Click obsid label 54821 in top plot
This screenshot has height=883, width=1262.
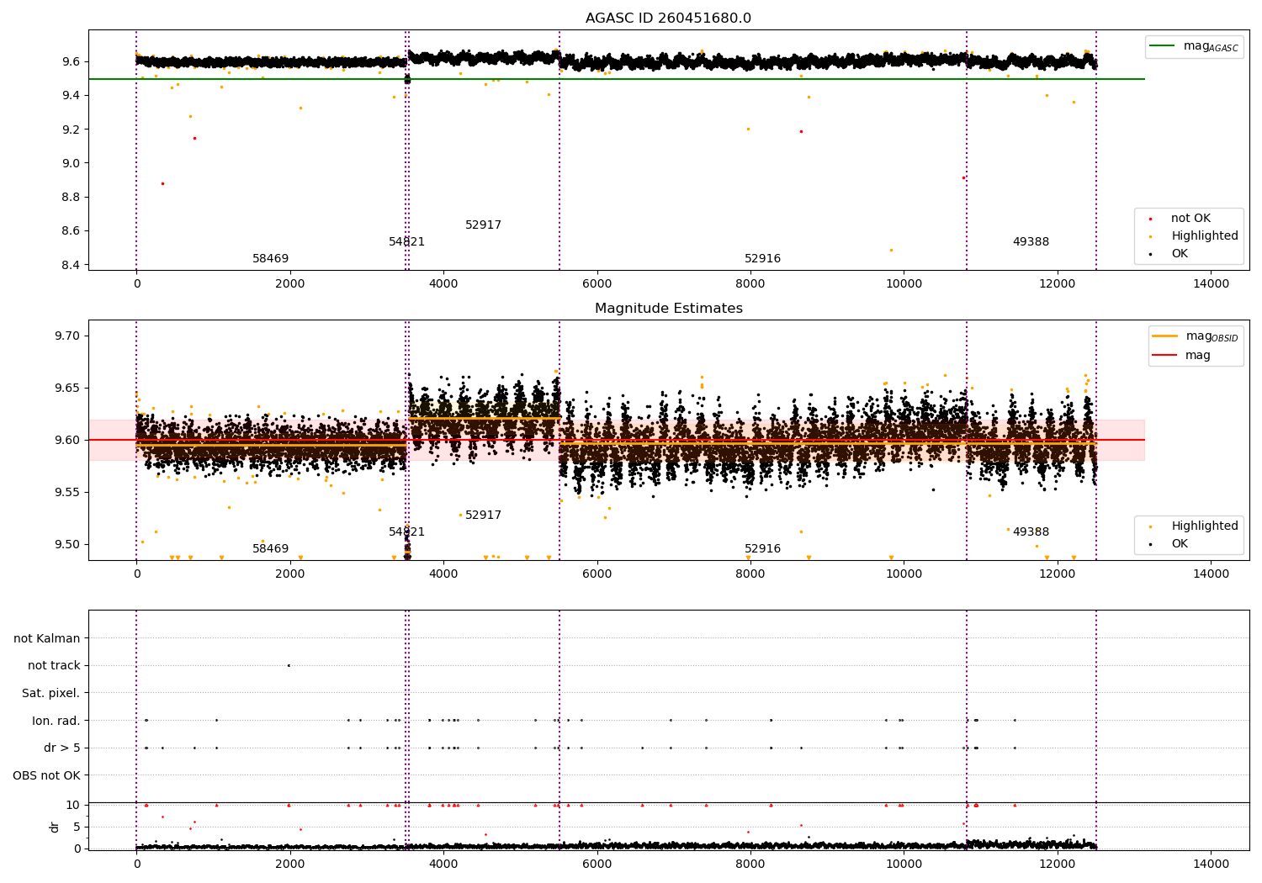click(406, 242)
